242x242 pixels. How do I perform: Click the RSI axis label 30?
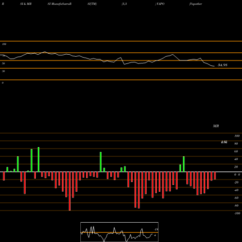pos(3,71)
